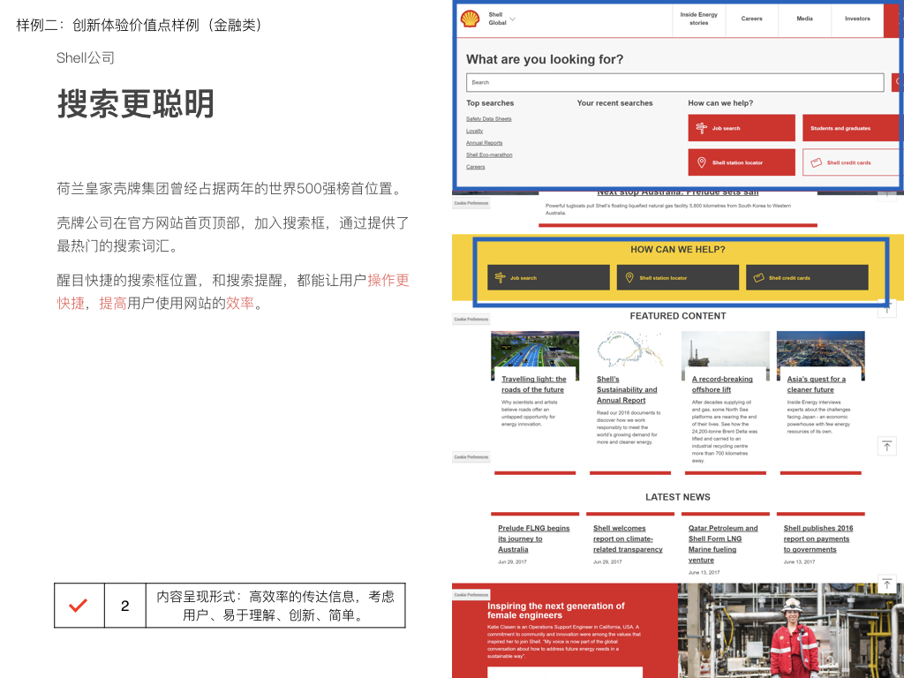This screenshot has height=678, width=904.
Task: Open Careers under Top searches
Action: pos(476,167)
